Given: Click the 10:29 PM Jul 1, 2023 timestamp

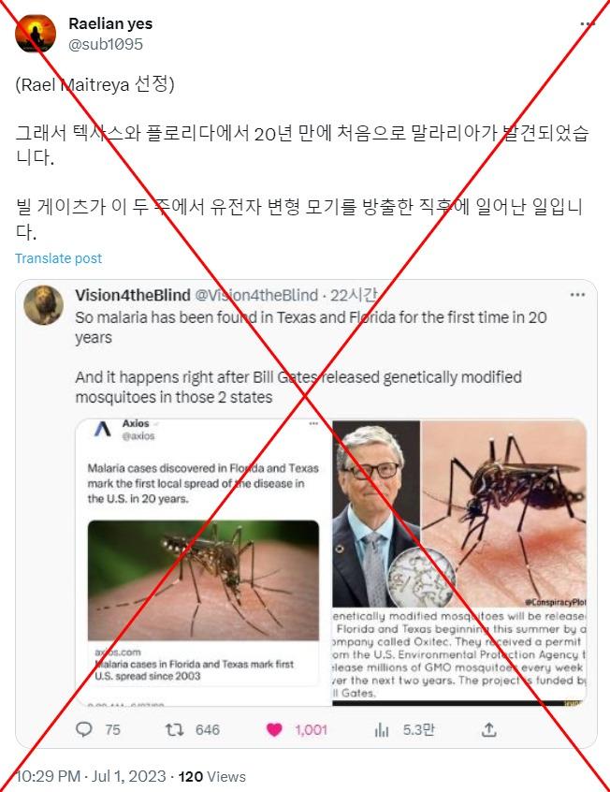Looking at the screenshot, I should [x=91, y=776].
